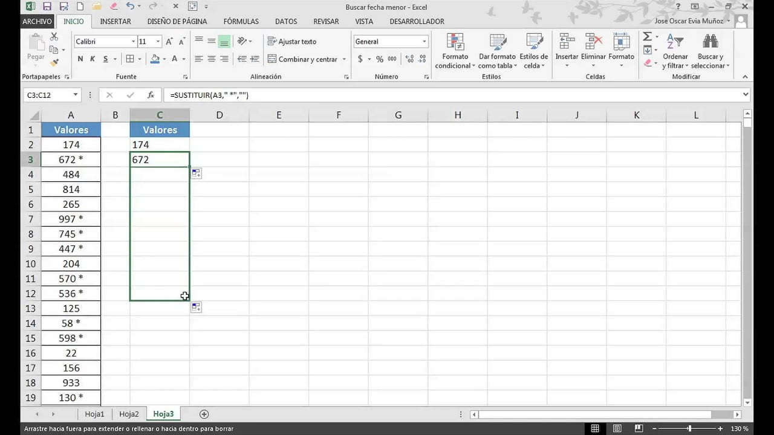Toggle italic formatting with the K button
The width and height of the screenshot is (774, 435).
click(93, 59)
